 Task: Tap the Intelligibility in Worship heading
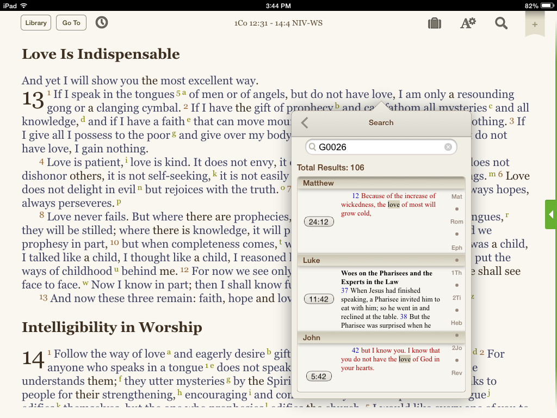coord(112,327)
